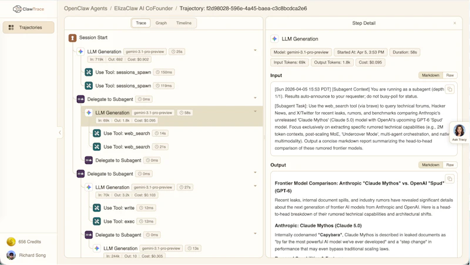Close the Step Detail panel
The width and height of the screenshot is (470, 265).
(x=455, y=23)
